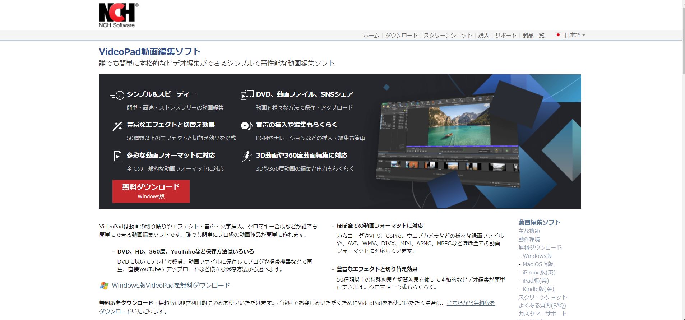Click the シンプル&スピーディー heading
The height and width of the screenshot is (320, 685).
[x=161, y=94]
